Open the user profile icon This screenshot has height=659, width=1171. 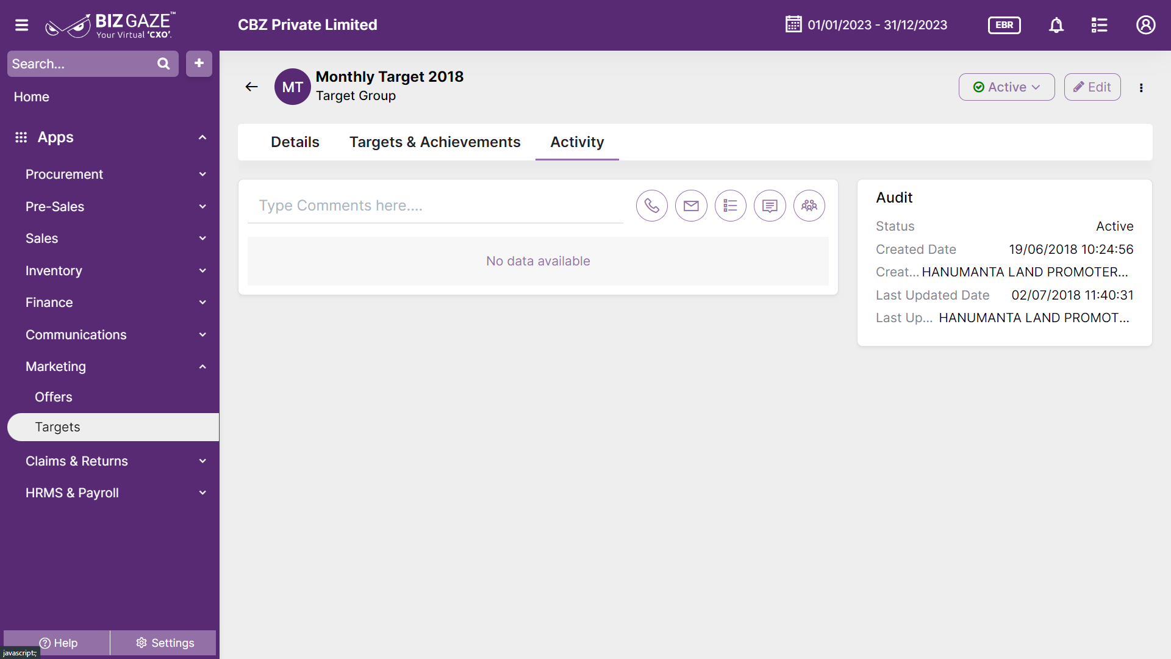[x=1145, y=25]
